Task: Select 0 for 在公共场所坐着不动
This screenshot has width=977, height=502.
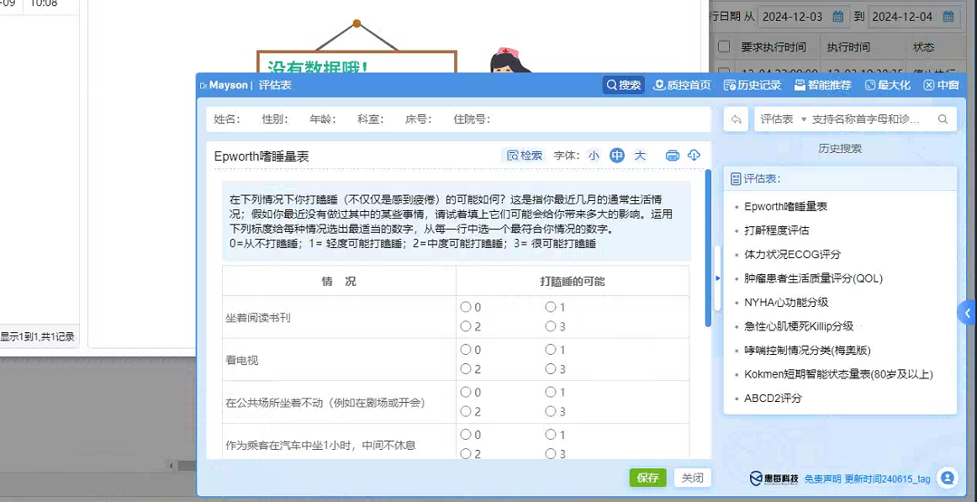Action: [466, 393]
